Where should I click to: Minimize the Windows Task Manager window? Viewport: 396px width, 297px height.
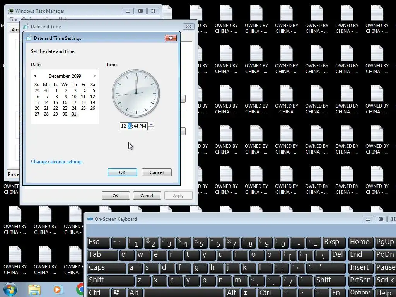click(x=128, y=11)
